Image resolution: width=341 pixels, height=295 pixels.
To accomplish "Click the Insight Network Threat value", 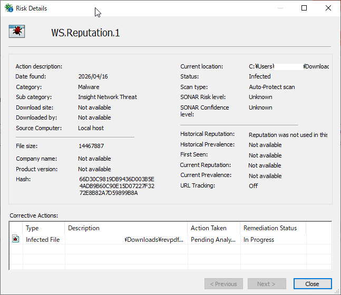I will (x=108, y=97).
